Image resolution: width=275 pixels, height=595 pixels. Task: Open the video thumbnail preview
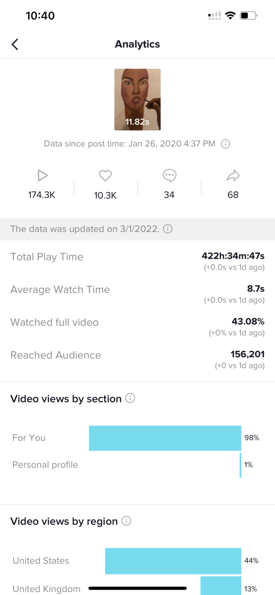click(x=137, y=100)
